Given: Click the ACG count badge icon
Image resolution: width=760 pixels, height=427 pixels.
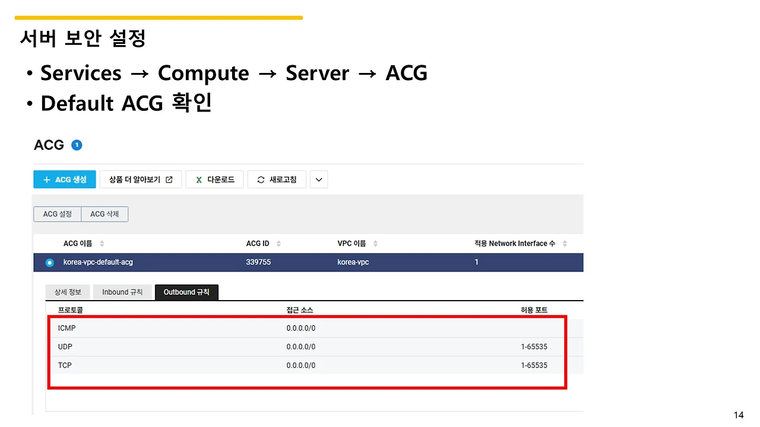Looking at the screenshot, I should click(77, 145).
